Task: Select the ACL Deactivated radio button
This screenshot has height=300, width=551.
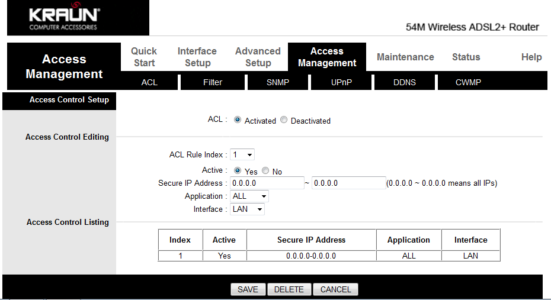Action: pos(284,120)
